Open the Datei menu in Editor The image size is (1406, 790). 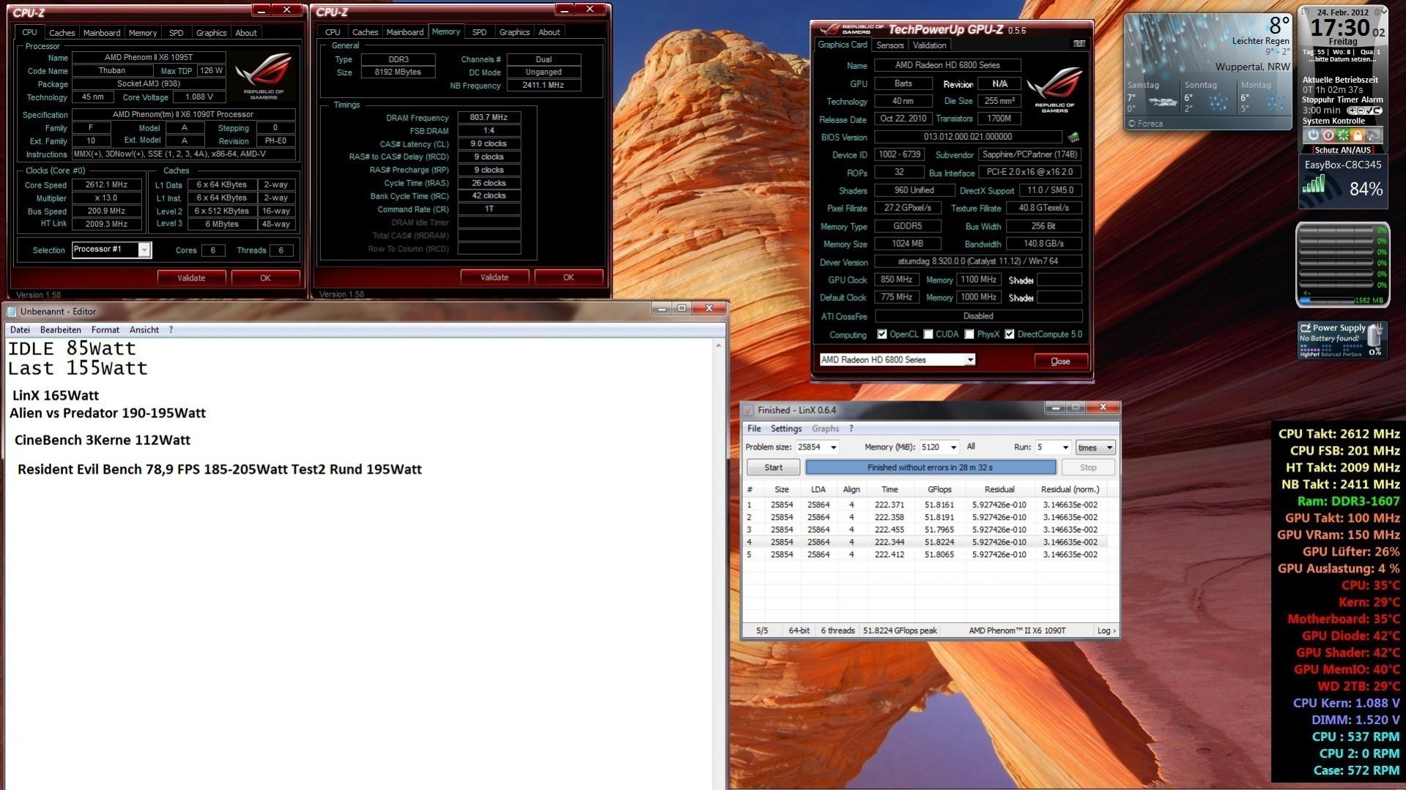[20, 330]
